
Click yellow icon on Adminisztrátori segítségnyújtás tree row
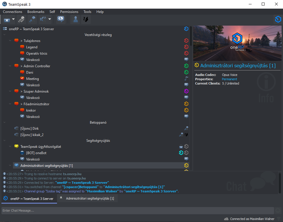(x=186, y=165)
